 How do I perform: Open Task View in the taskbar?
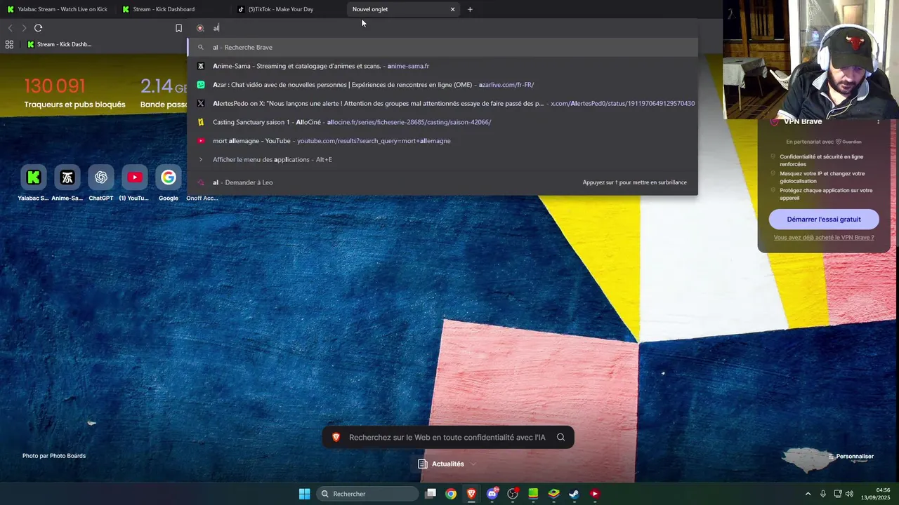point(431,494)
